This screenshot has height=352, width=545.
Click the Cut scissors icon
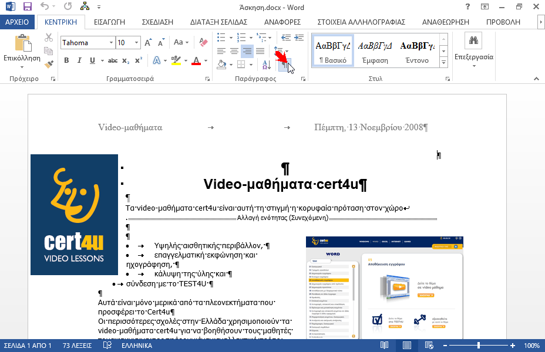coord(49,38)
